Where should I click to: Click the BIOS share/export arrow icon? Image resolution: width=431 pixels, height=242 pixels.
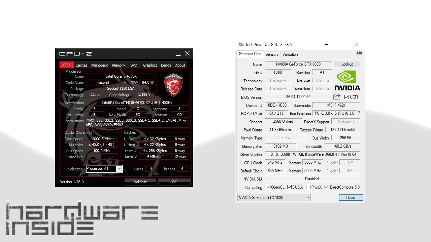pos(337,97)
